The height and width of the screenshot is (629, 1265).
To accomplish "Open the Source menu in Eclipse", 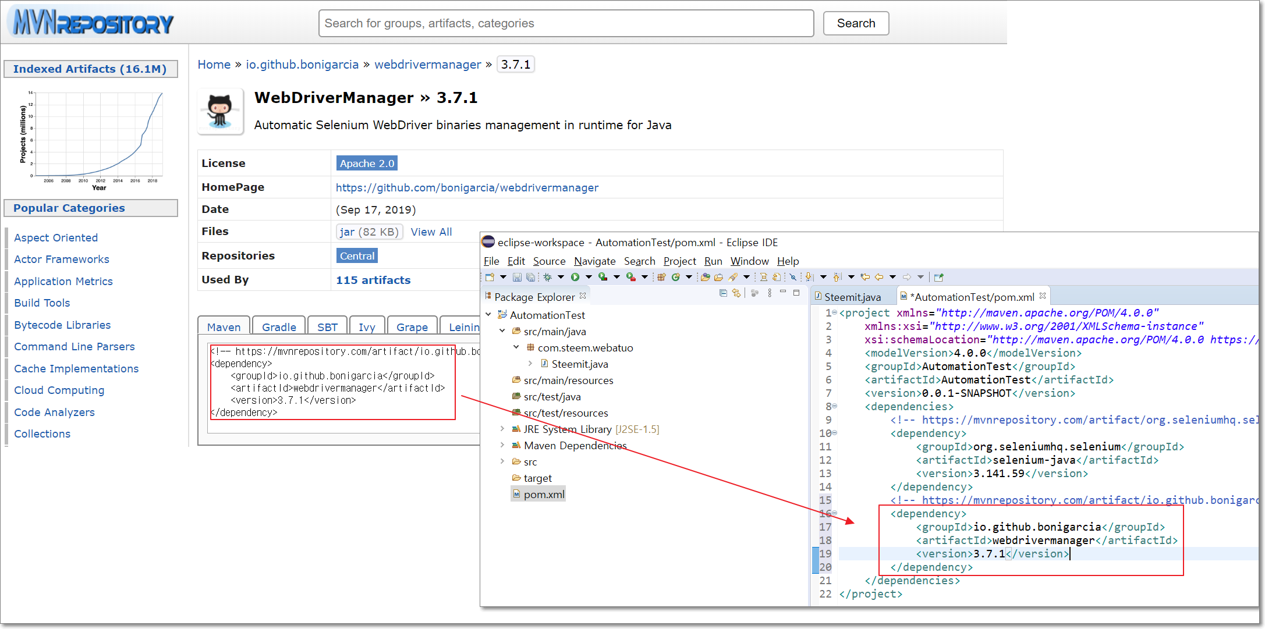I will tap(549, 261).
